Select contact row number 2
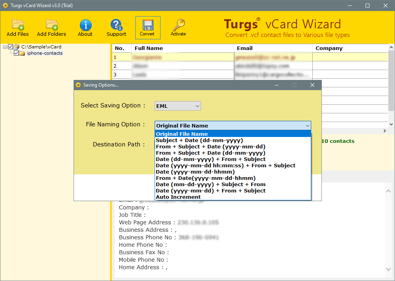Image resolution: width=395 pixels, height=281 pixels. point(250,66)
